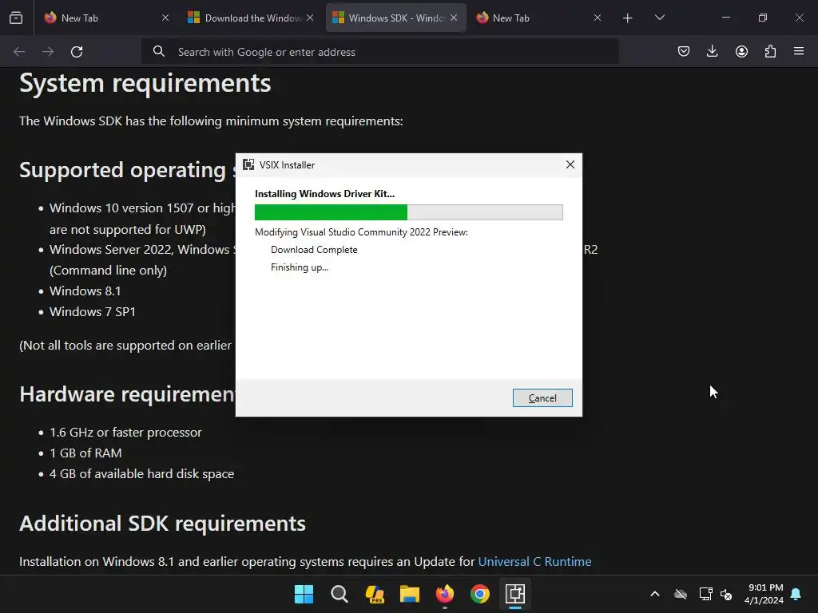Open network status tray icon
The height and width of the screenshot is (613, 818).
point(705,594)
